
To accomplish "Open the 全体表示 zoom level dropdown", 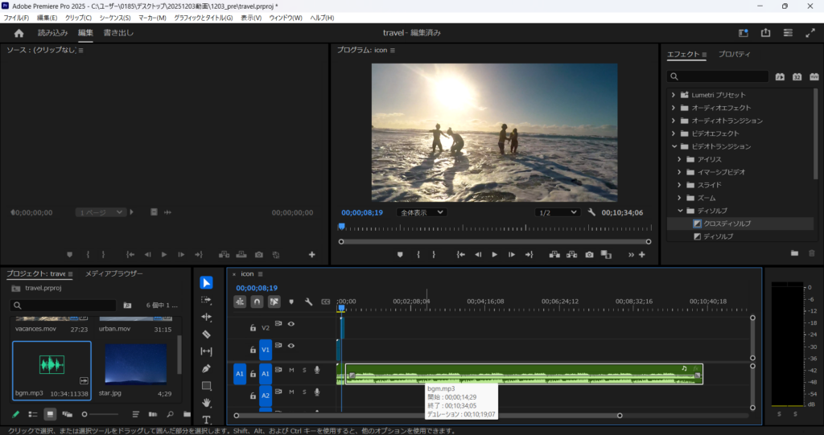I will 420,212.
